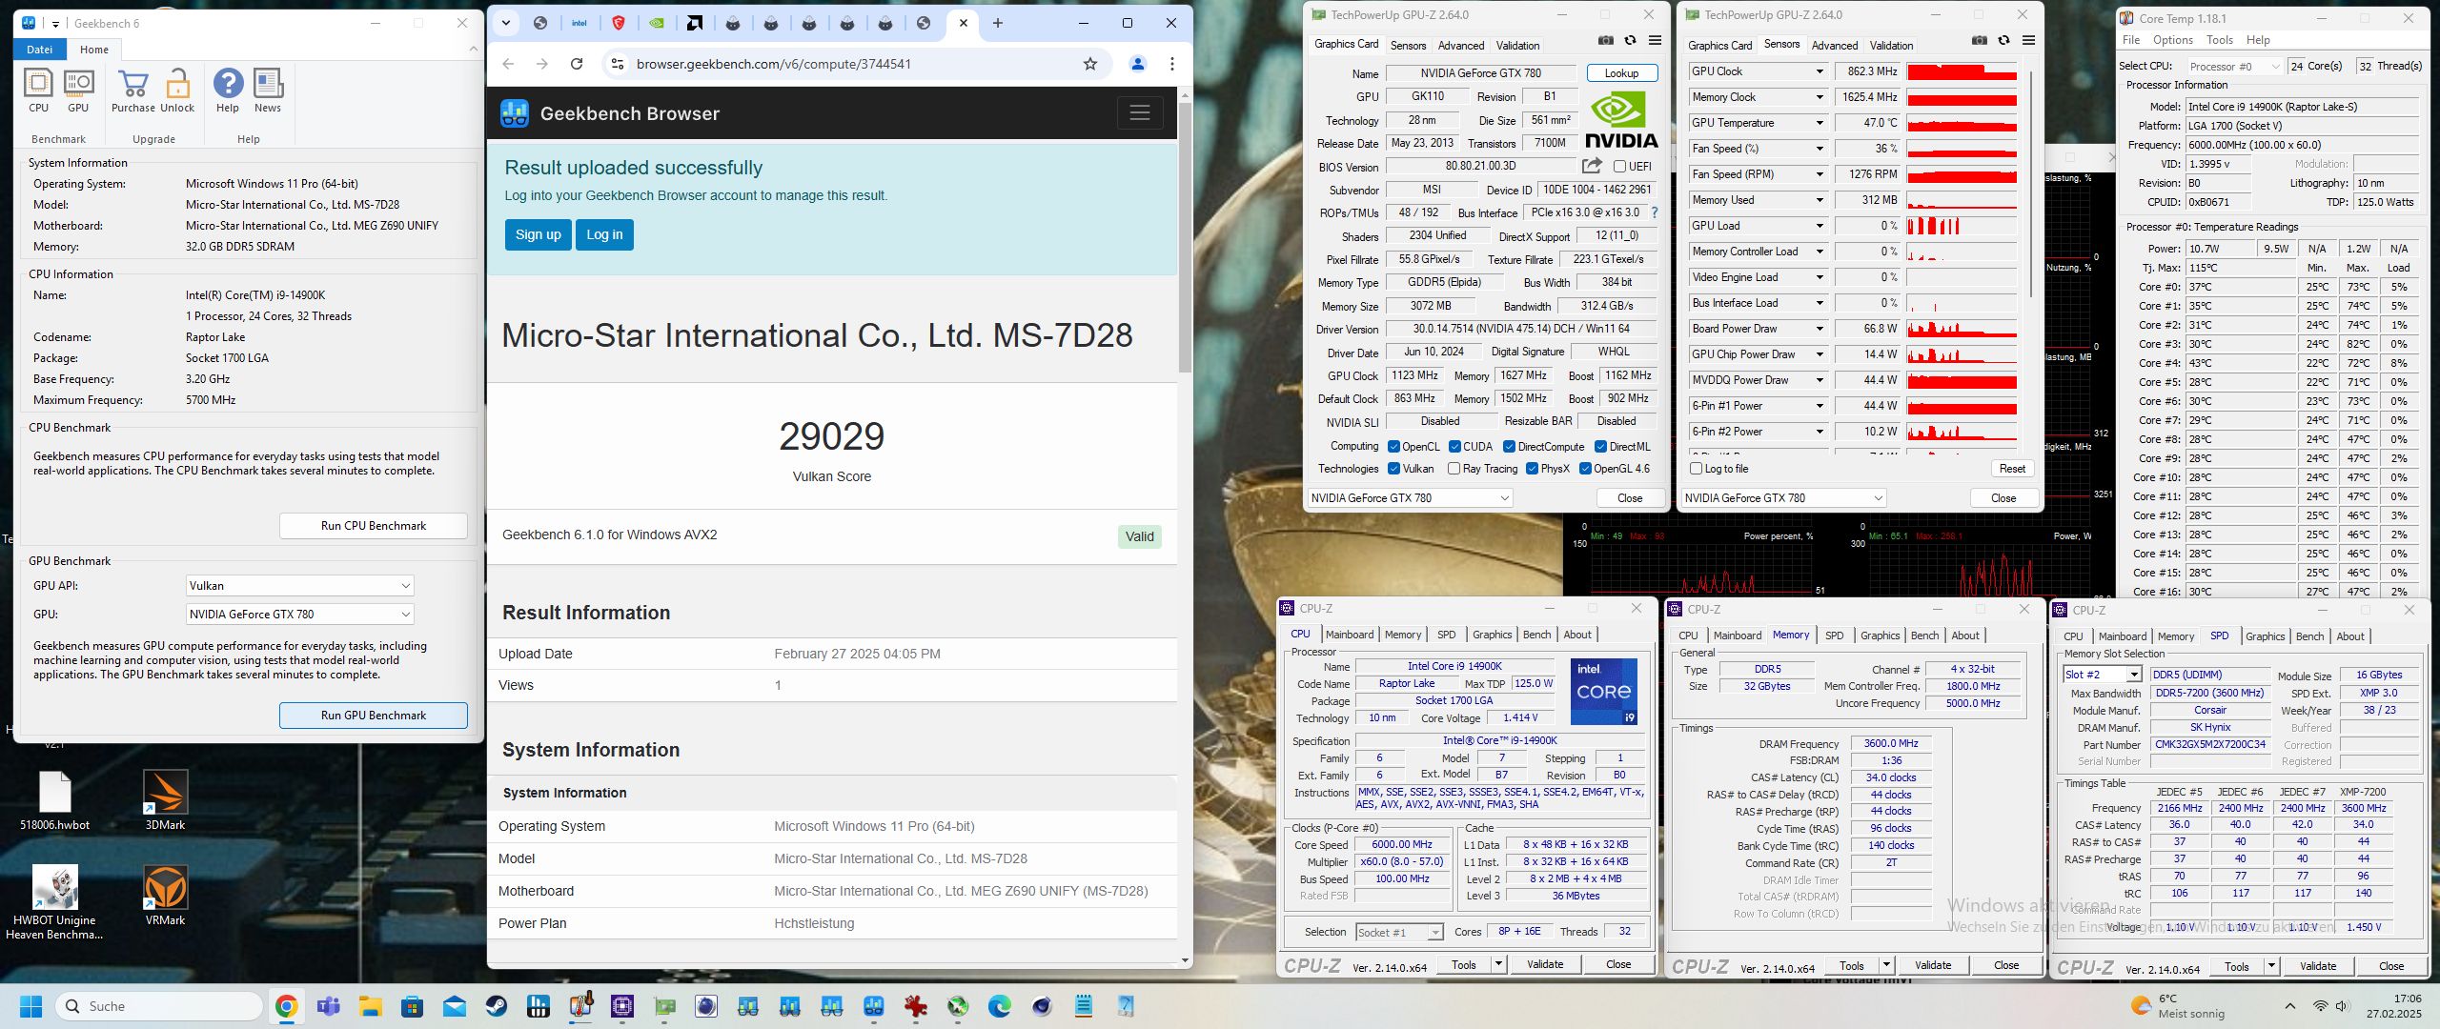2440x1029 pixels.
Task: Open Options menu in Core Temp
Action: 2173,40
